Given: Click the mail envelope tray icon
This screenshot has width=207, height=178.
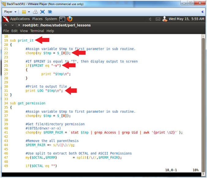Looking at the screenshot, I should click(158, 19).
